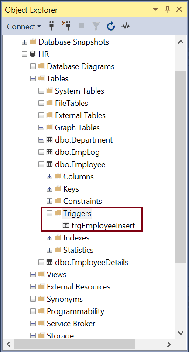Click the horizontal scrollbar left arrow
The image size is (192, 352).
9,344
